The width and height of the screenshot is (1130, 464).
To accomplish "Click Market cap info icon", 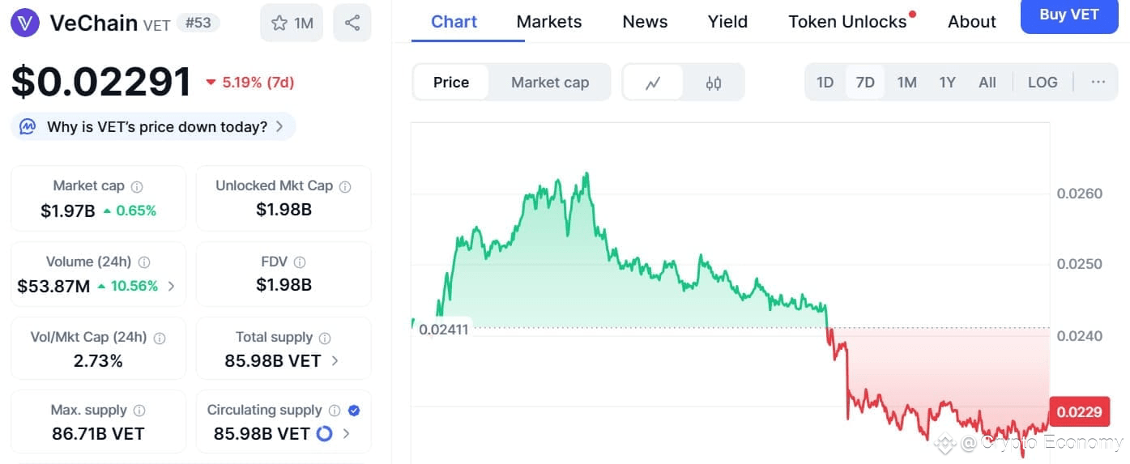I will (x=137, y=186).
